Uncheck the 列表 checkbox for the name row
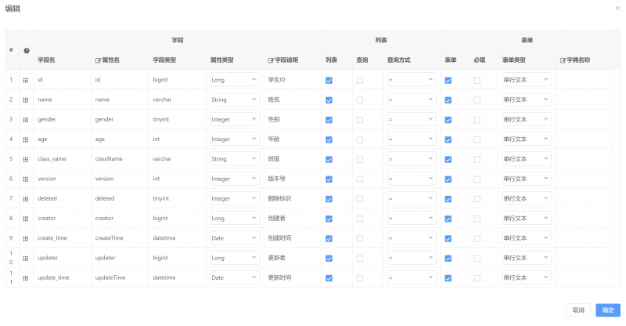 click(329, 100)
